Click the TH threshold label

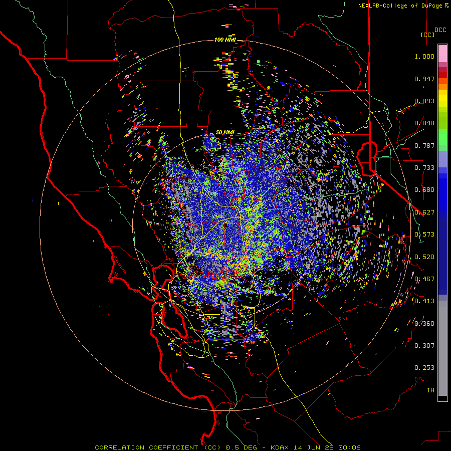tap(430, 390)
